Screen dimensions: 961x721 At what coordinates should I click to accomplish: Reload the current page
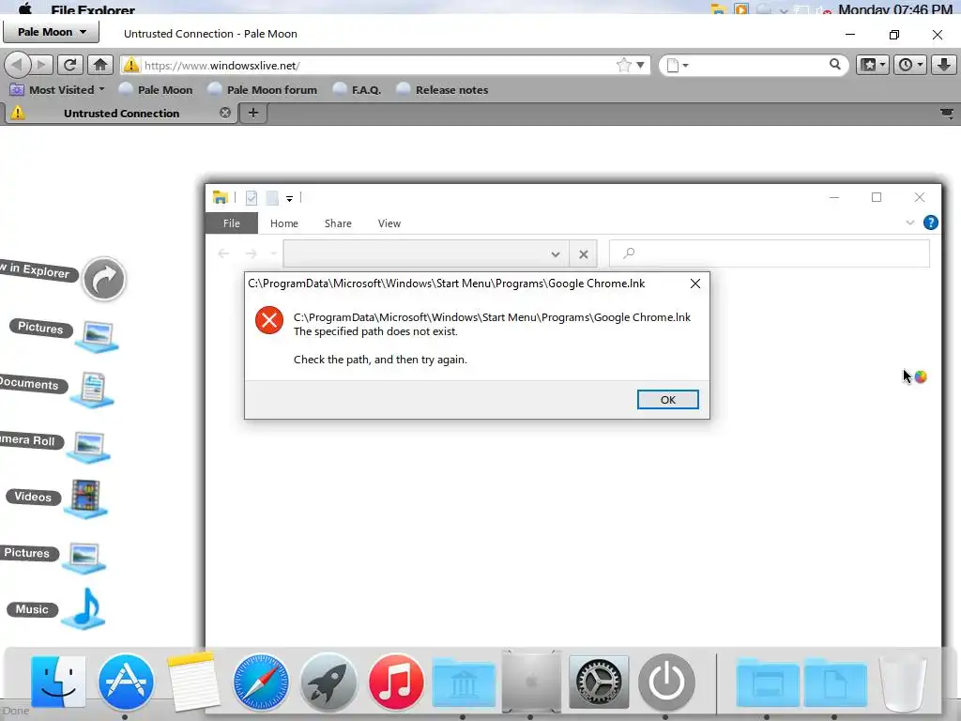(x=69, y=65)
